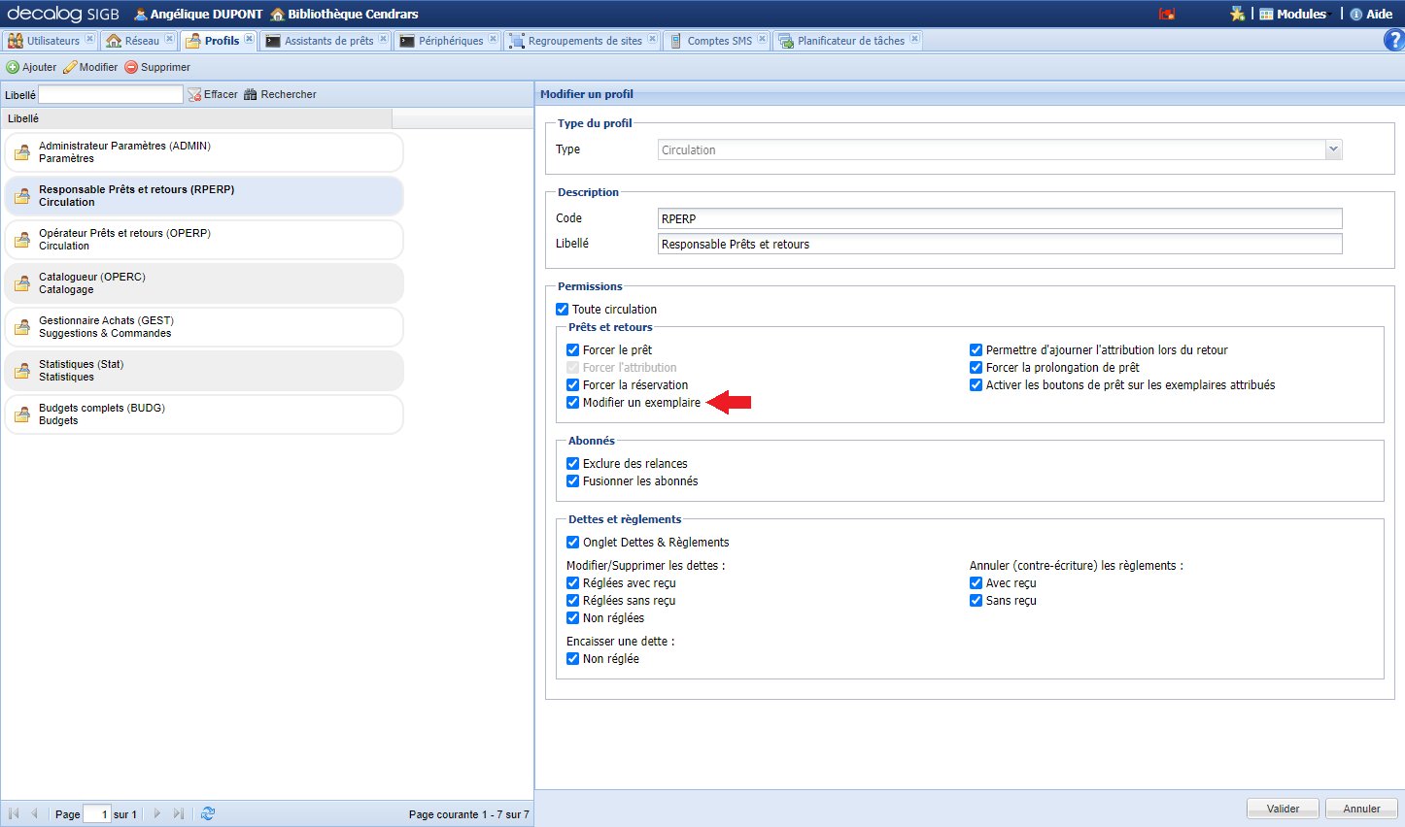The width and height of the screenshot is (1405, 827).
Task: Click the Rechercher binoculars icon
Action: (x=251, y=94)
